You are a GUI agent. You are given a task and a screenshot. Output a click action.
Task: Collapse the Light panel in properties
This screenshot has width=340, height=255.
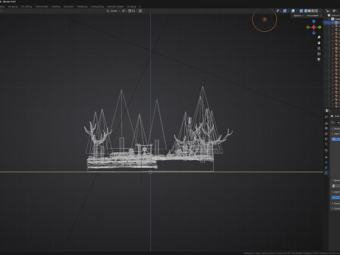(x=335, y=134)
